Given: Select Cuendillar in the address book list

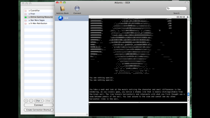Looking at the screenshot, I should coord(35,10).
